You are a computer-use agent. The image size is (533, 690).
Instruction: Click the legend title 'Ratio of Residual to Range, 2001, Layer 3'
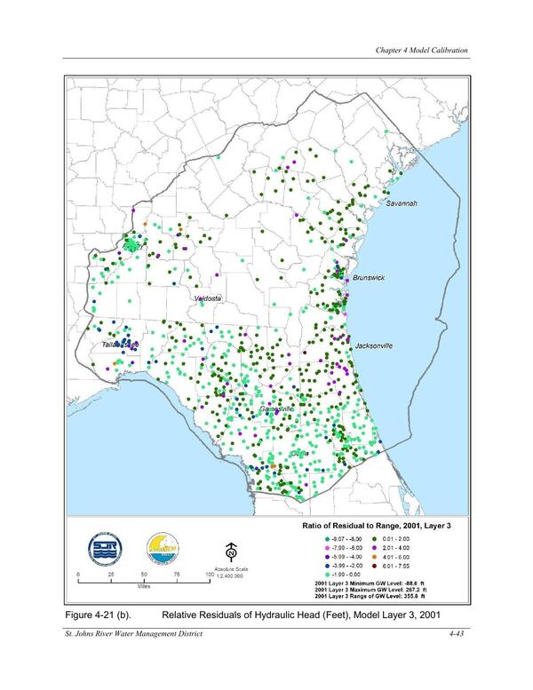pyautogui.click(x=377, y=526)
